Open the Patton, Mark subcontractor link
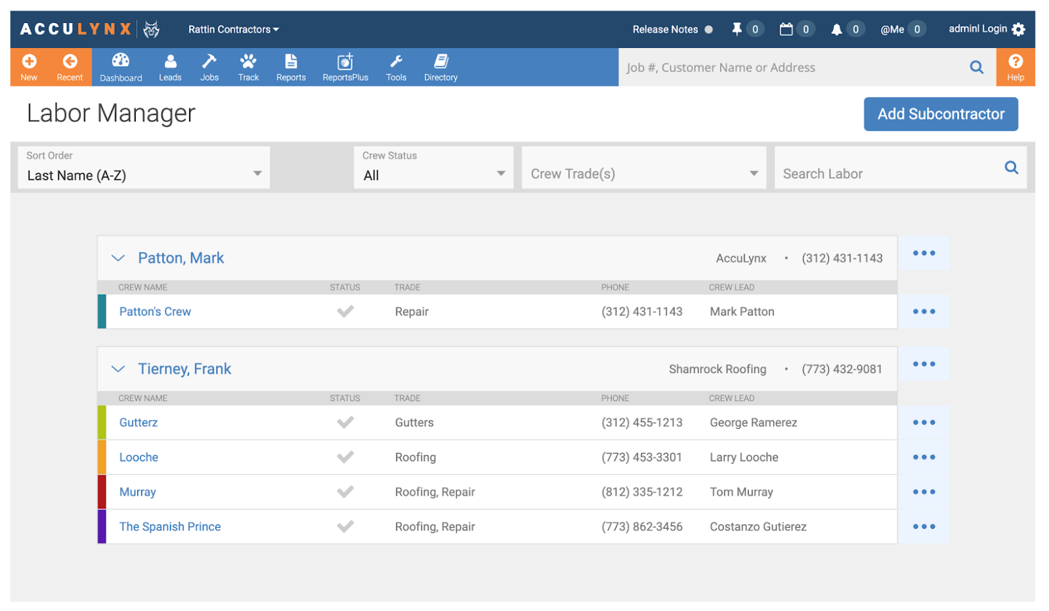 point(181,258)
